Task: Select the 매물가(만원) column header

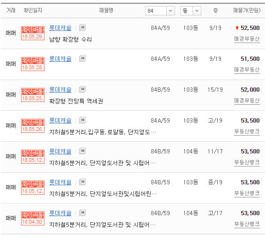Action: (x=247, y=10)
